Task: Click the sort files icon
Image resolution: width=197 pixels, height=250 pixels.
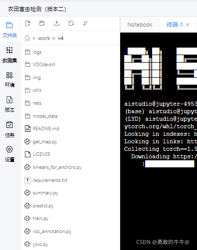Action: coord(85,24)
